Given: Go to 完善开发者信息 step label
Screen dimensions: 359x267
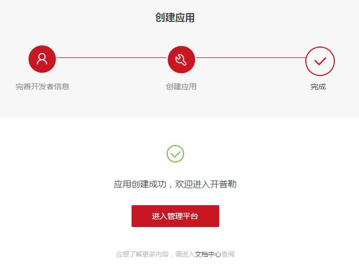Looking at the screenshot, I should click(42, 86).
